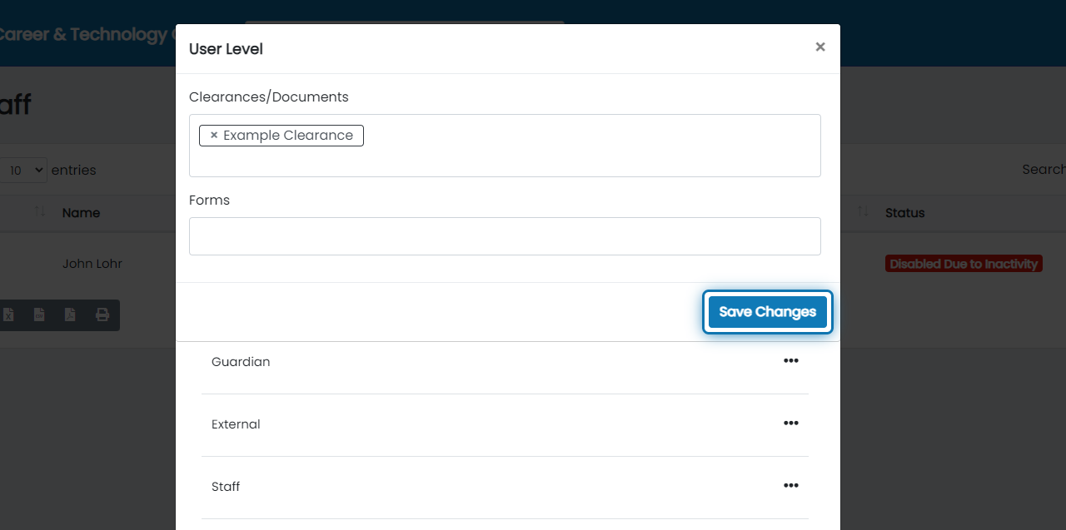Open the entries per page dropdown
This screenshot has width=1066, height=530.
(25, 170)
